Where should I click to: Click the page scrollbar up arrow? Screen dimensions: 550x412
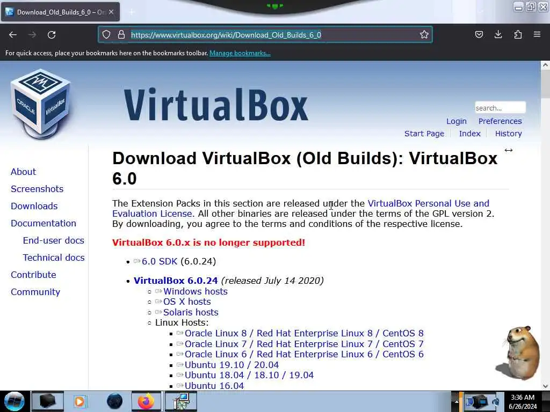pyautogui.click(x=545, y=65)
